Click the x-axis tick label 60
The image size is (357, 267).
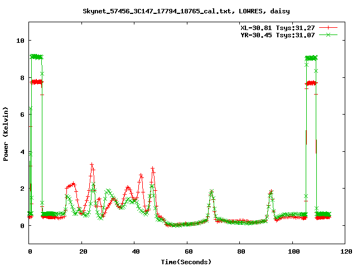[x=189, y=251]
